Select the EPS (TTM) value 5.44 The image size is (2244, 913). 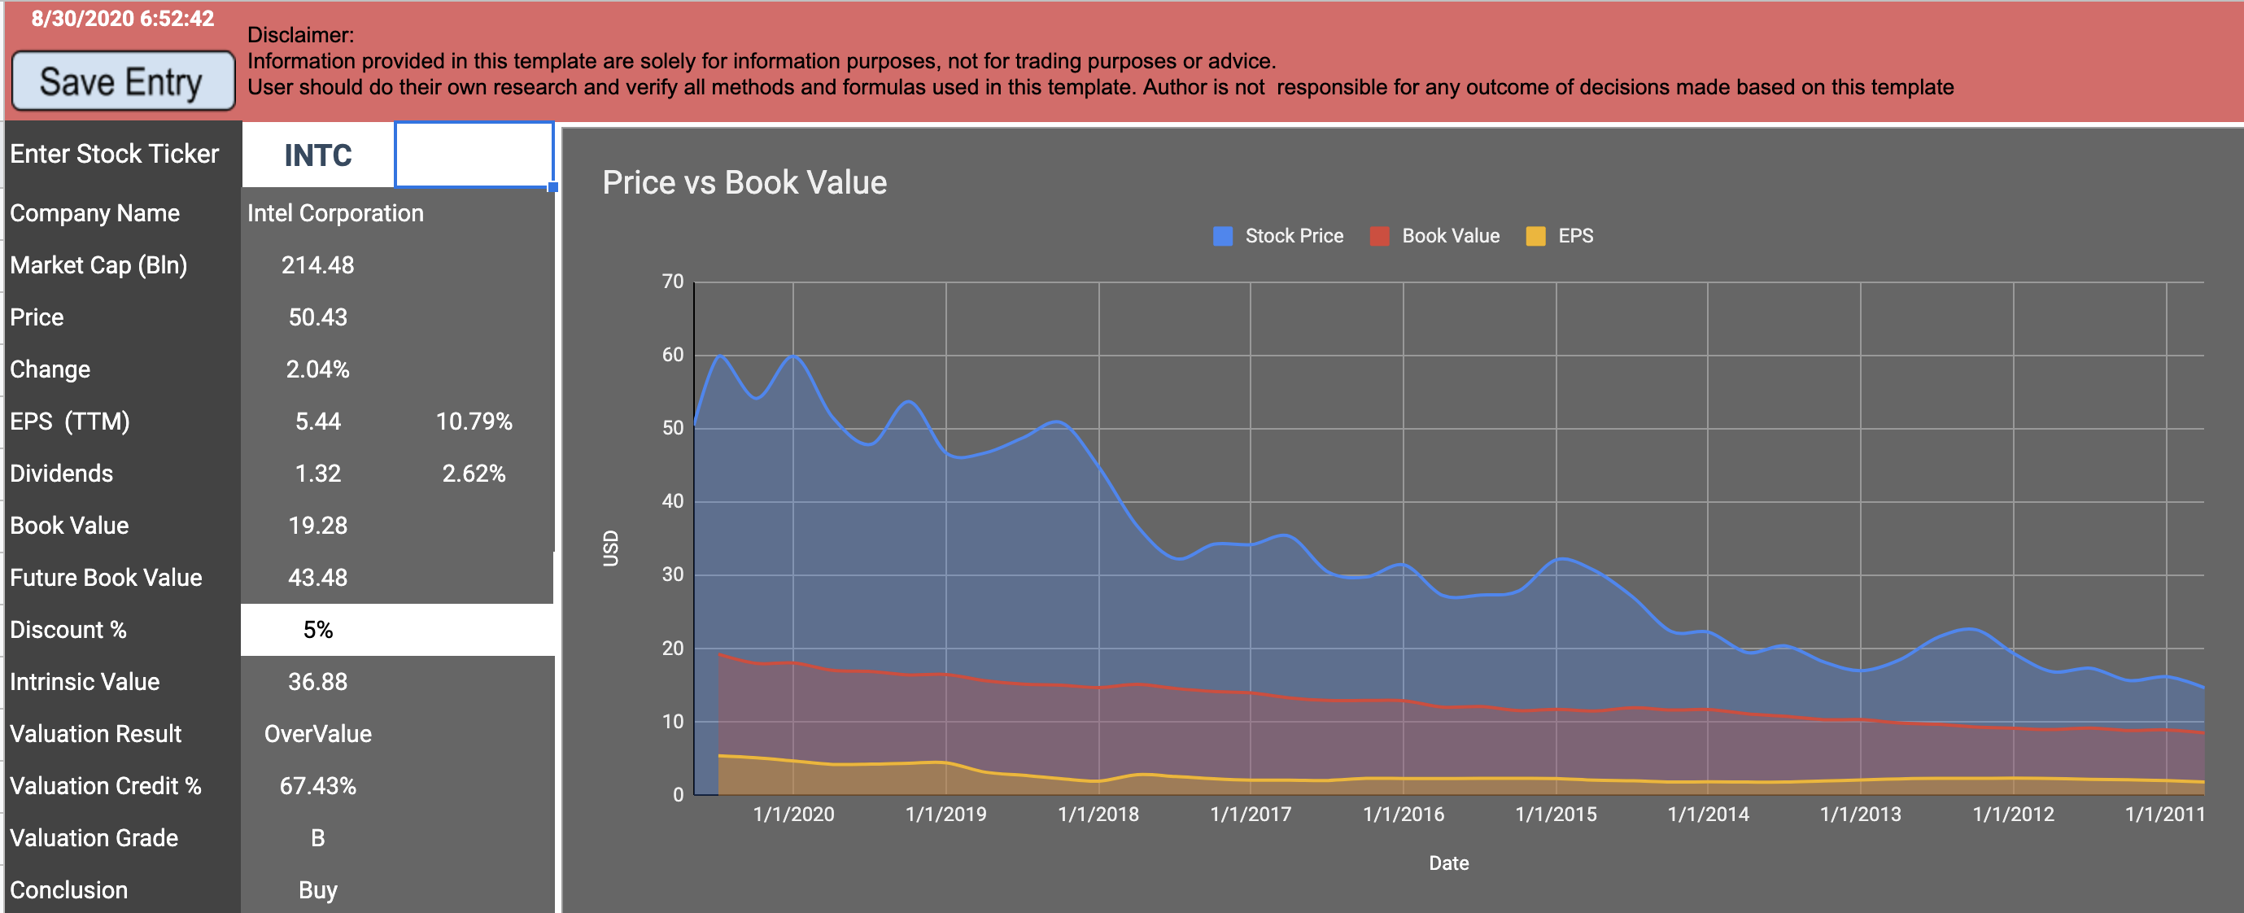318,422
